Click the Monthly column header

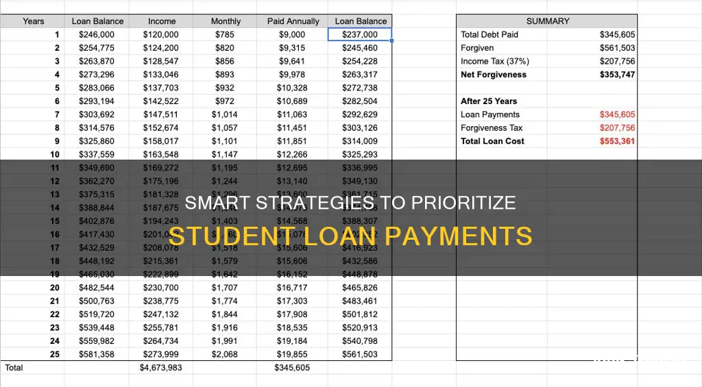click(x=226, y=21)
